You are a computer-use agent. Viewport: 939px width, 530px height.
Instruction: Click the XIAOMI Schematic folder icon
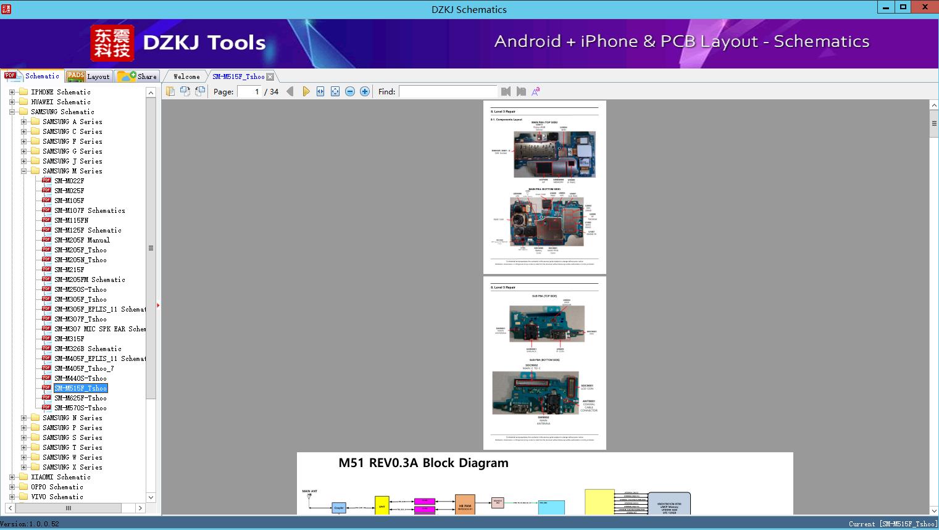(x=23, y=477)
